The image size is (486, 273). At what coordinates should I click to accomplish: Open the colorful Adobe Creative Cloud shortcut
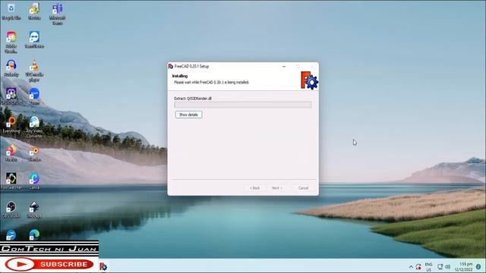(x=11, y=42)
